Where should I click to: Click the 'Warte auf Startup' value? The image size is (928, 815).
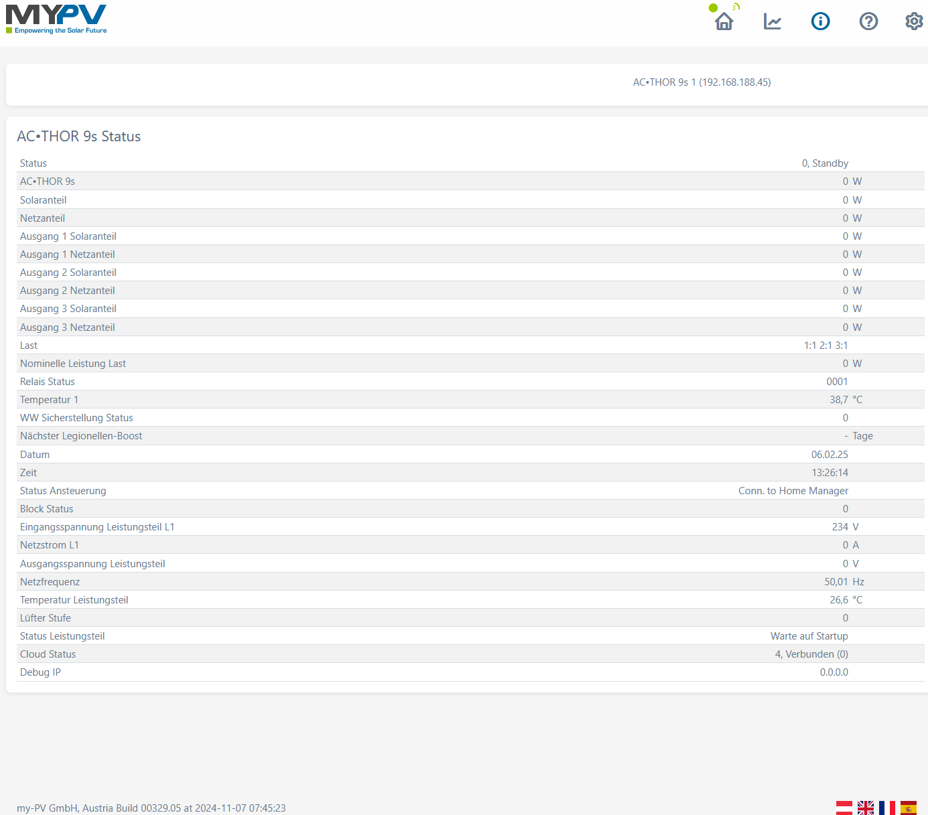(x=809, y=636)
